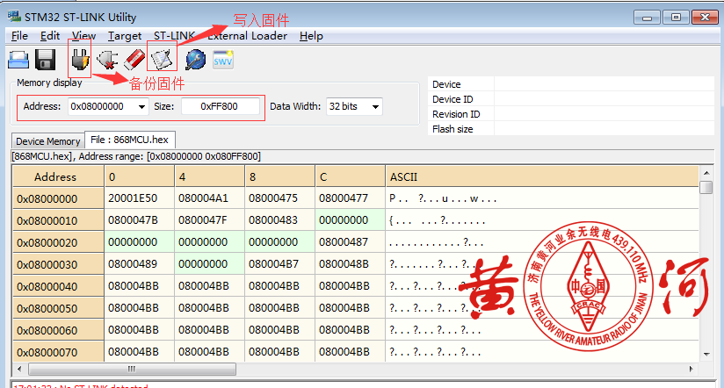Screen dimensions: 724x388
Task: Click the Size input field 0xFF800
Action: (x=220, y=106)
